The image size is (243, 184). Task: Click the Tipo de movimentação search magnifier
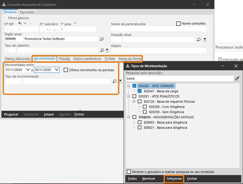115,82
